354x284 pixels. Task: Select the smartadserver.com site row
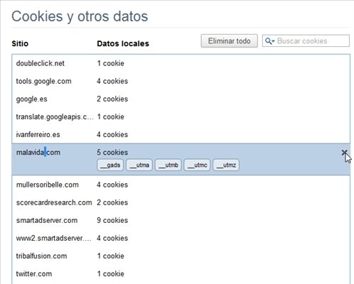[x=181, y=220]
